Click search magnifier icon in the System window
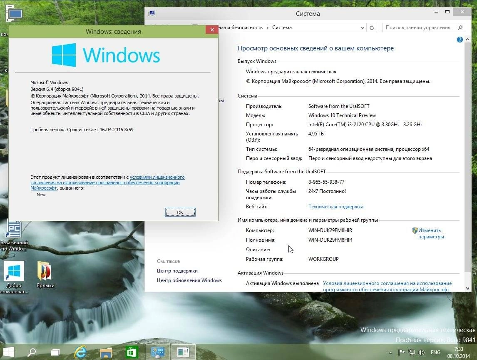The height and width of the screenshot is (360, 477). [460, 27]
